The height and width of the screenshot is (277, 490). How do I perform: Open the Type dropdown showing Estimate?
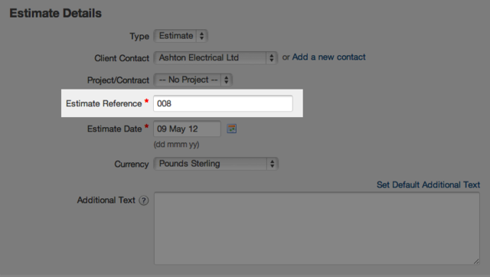[181, 36]
